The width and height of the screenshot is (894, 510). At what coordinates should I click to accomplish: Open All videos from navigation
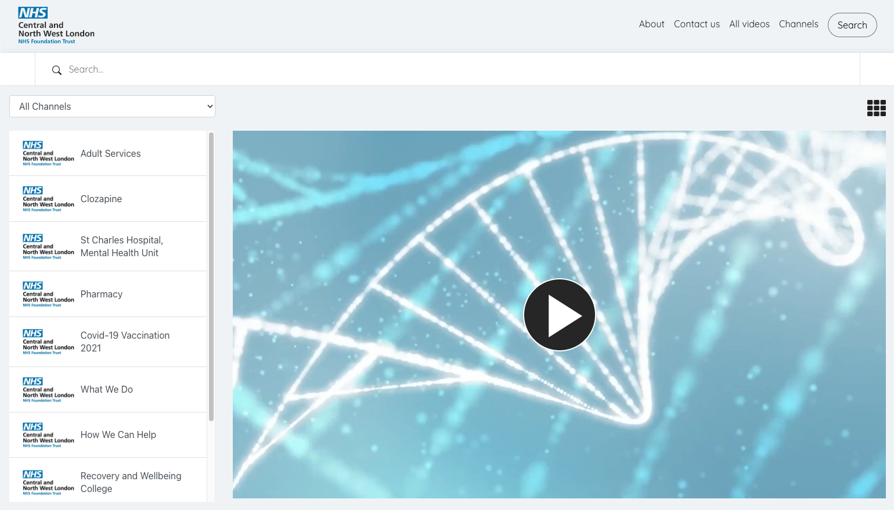pos(749,24)
